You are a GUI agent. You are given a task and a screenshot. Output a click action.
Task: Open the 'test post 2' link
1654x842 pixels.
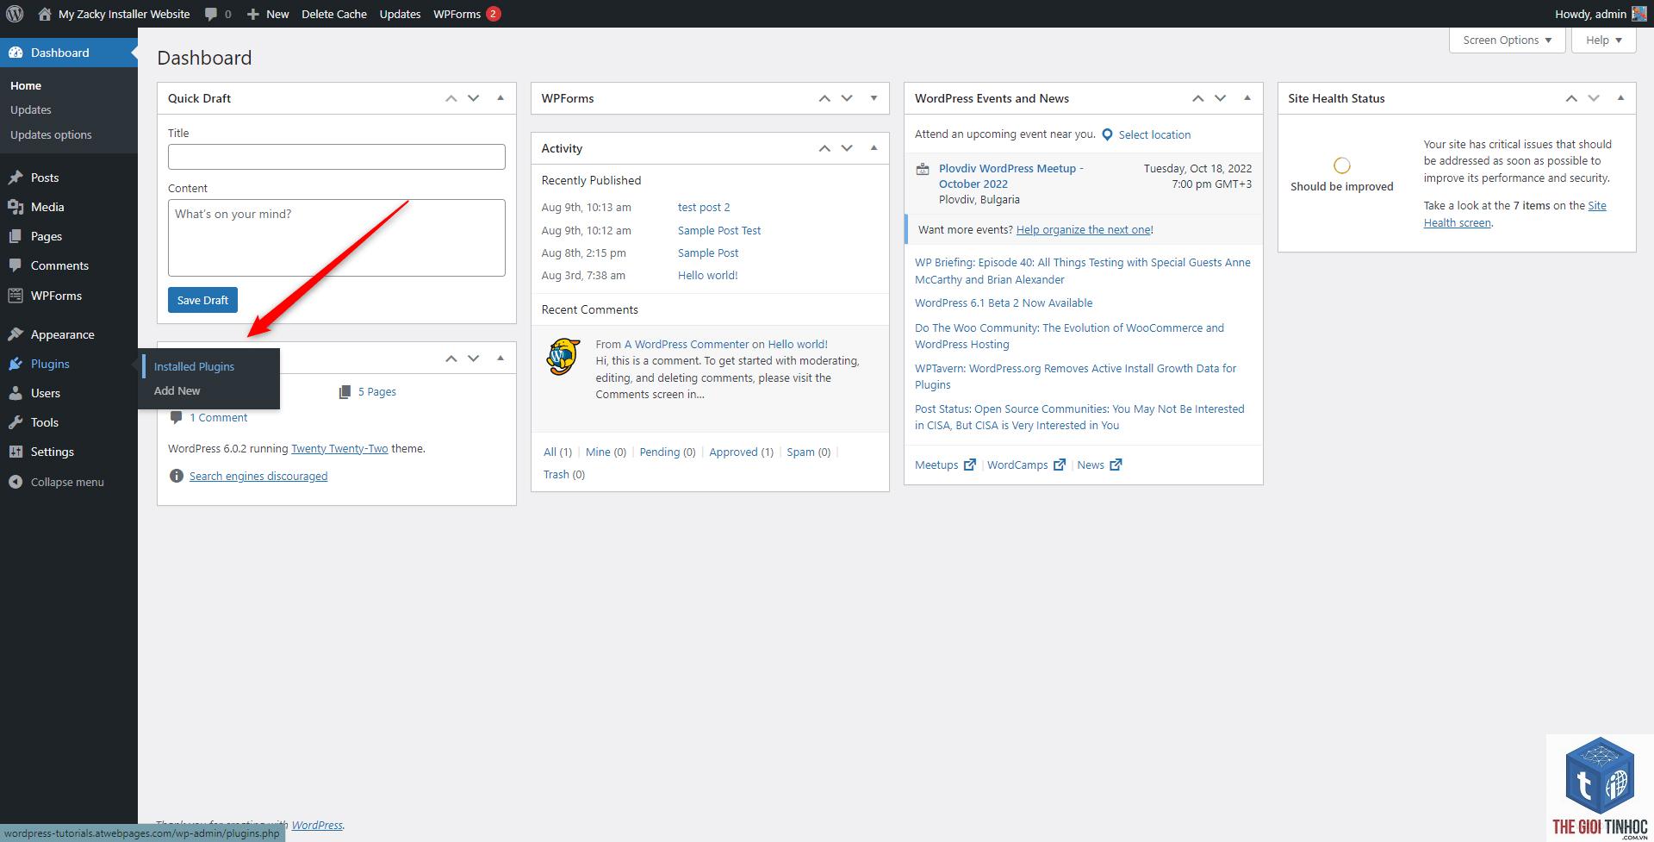coord(704,207)
